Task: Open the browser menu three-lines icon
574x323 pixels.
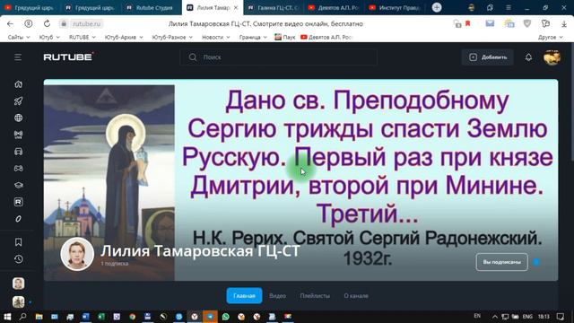Action: [509, 7]
